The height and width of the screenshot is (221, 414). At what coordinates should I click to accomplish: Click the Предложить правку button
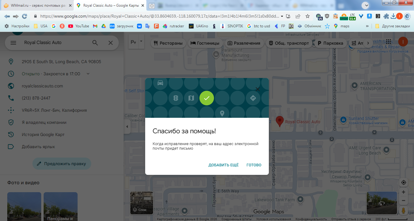(62, 164)
